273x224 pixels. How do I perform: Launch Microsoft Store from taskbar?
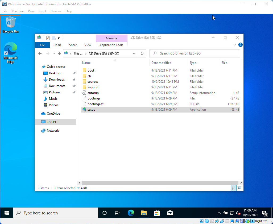coord(157,213)
